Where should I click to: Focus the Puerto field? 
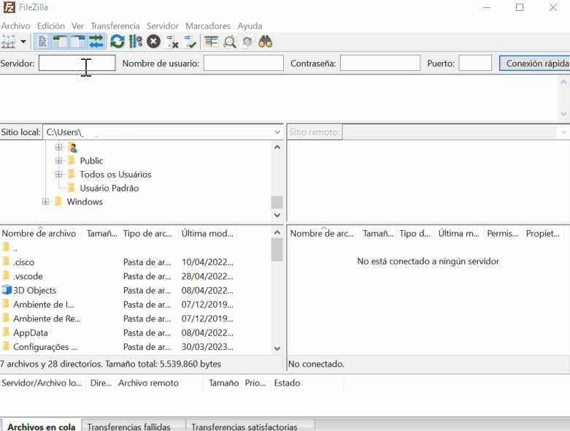tap(475, 63)
